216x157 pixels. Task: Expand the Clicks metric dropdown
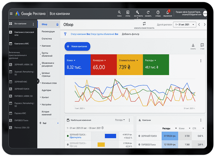coord(75,60)
